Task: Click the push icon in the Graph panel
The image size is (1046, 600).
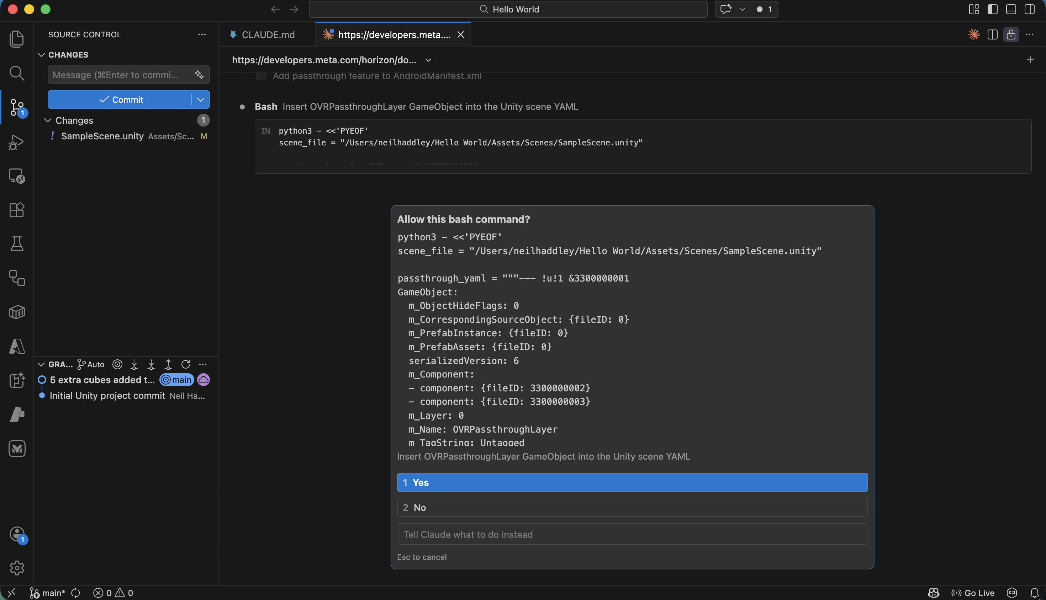Action: [168, 364]
